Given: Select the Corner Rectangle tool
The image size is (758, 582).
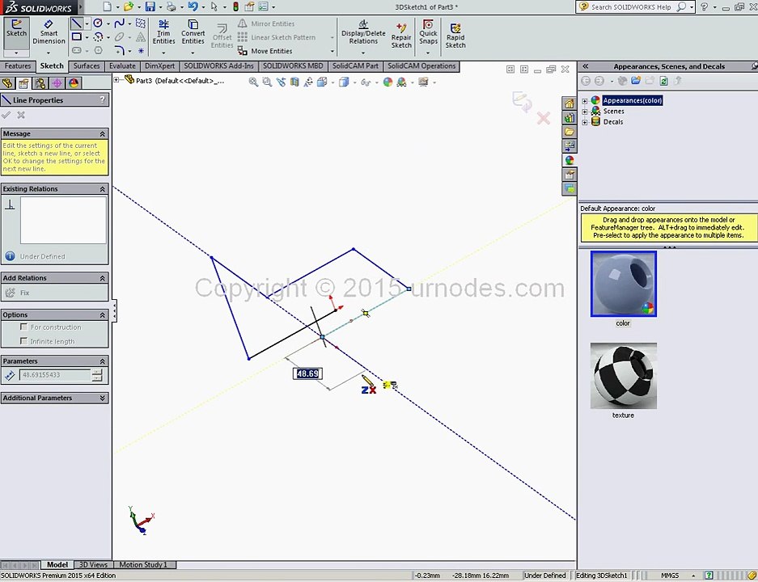Looking at the screenshot, I should point(76,36).
